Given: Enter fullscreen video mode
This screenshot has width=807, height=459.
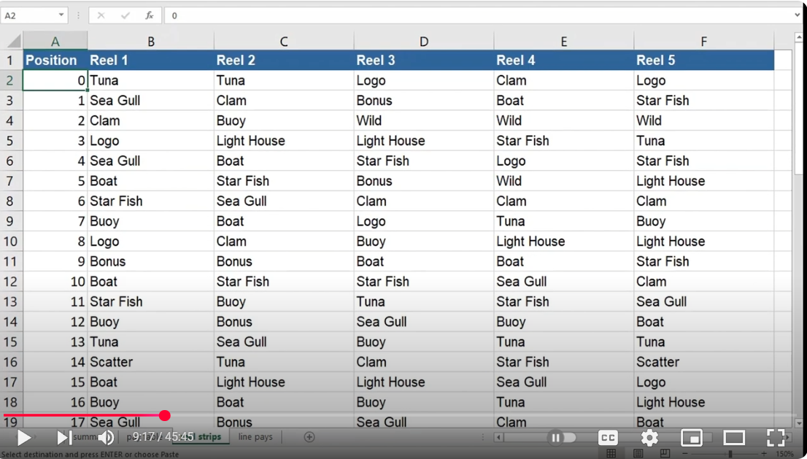Looking at the screenshot, I should click(x=776, y=437).
